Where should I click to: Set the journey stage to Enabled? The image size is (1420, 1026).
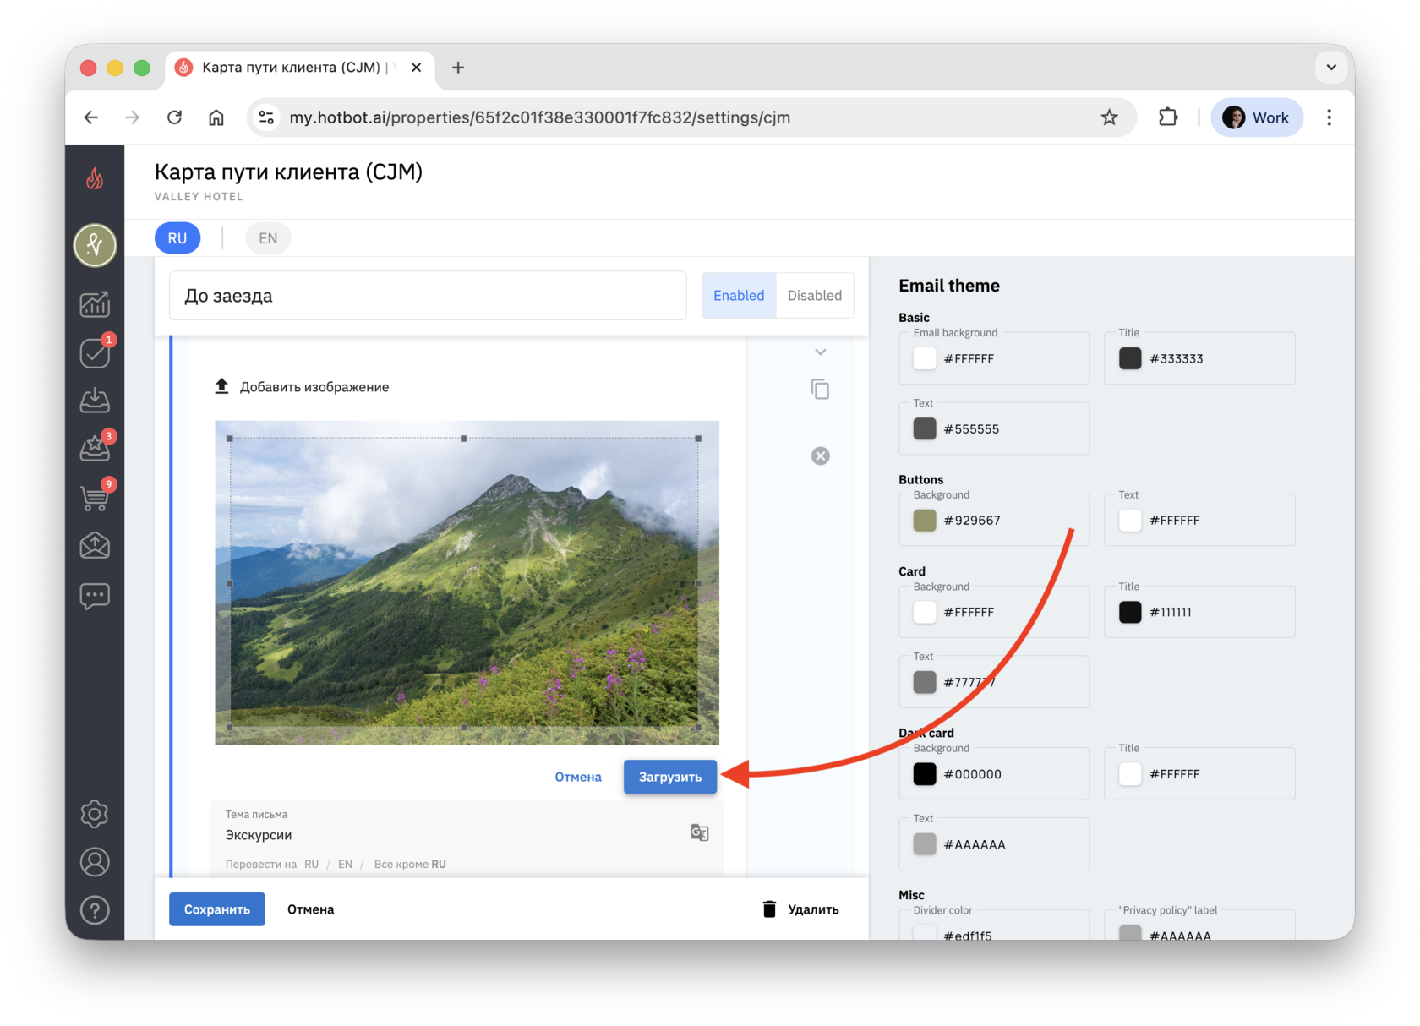click(x=739, y=295)
